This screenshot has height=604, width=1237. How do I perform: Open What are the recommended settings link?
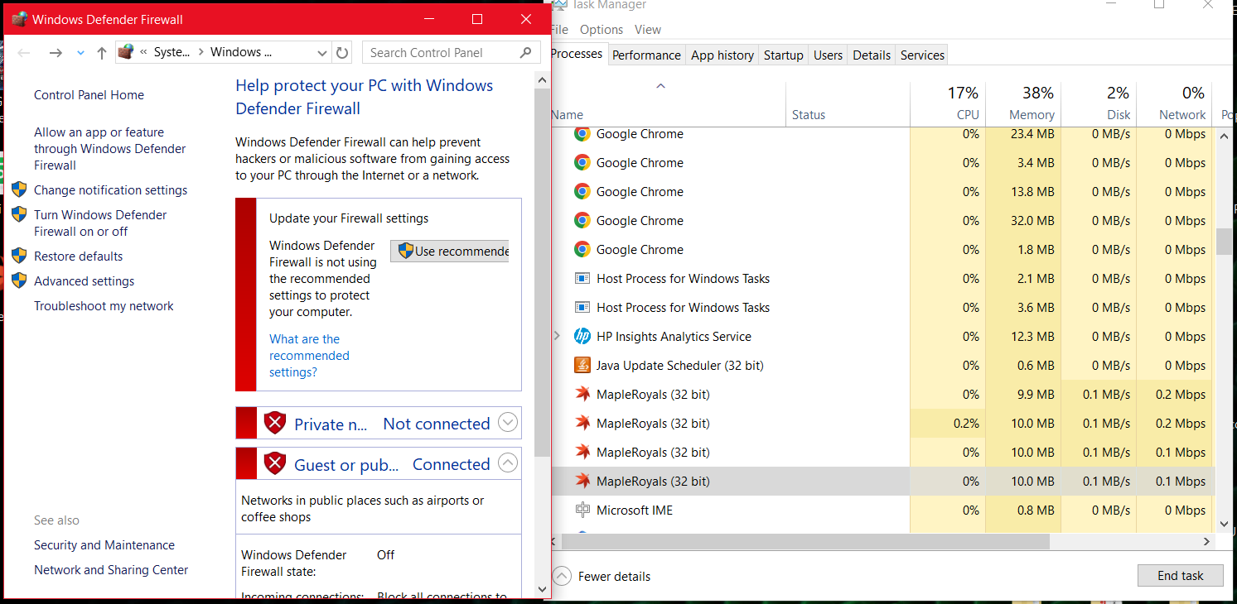(309, 356)
